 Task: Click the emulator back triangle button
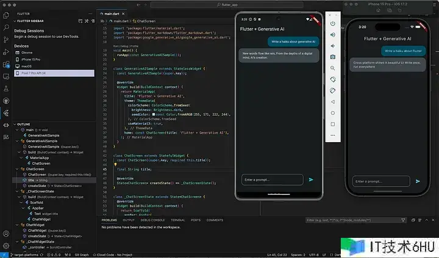pyautogui.click(x=333, y=101)
